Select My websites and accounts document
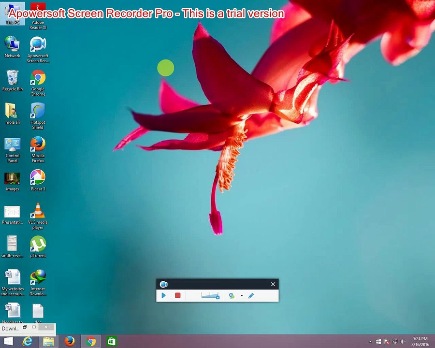This screenshot has width=435, height=348. [13, 282]
